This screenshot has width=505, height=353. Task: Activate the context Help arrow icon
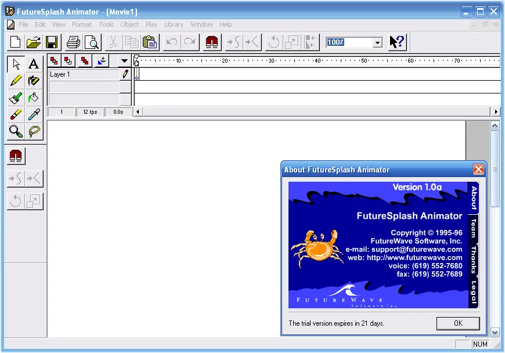pyautogui.click(x=398, y=42)
